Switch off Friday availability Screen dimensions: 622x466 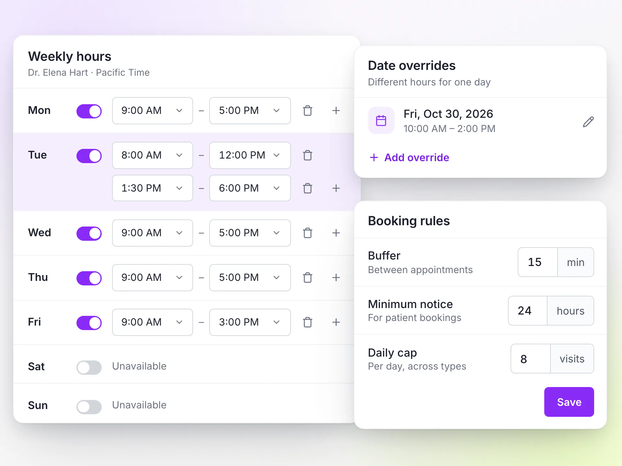(89, 323)
